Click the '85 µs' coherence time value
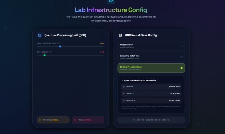The image size is (225, 134). pyautogui.click(x=102, y=43)
